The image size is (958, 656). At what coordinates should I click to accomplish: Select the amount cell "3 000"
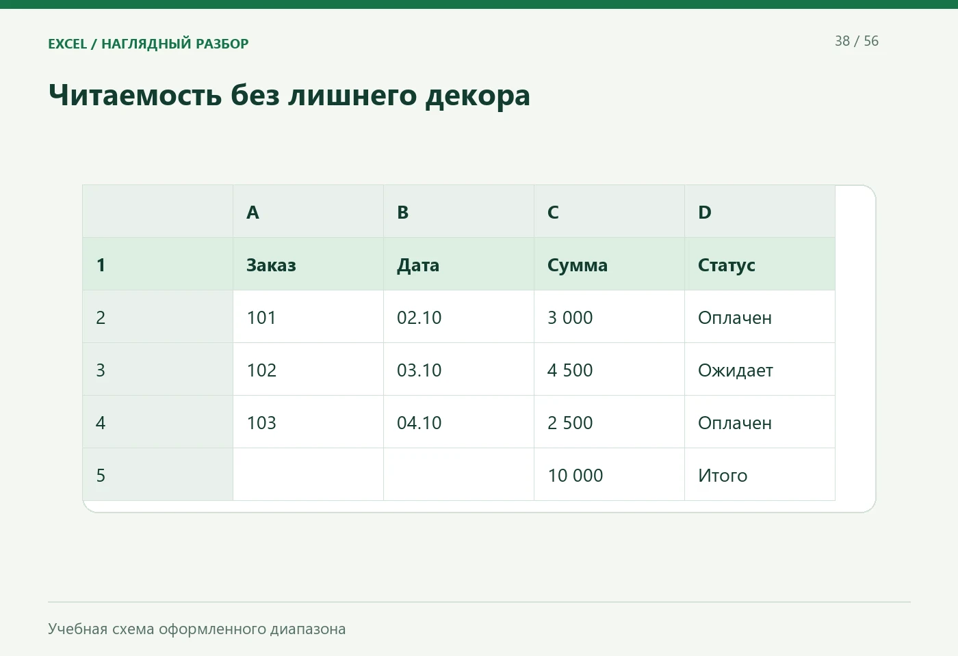pos(609,317)
